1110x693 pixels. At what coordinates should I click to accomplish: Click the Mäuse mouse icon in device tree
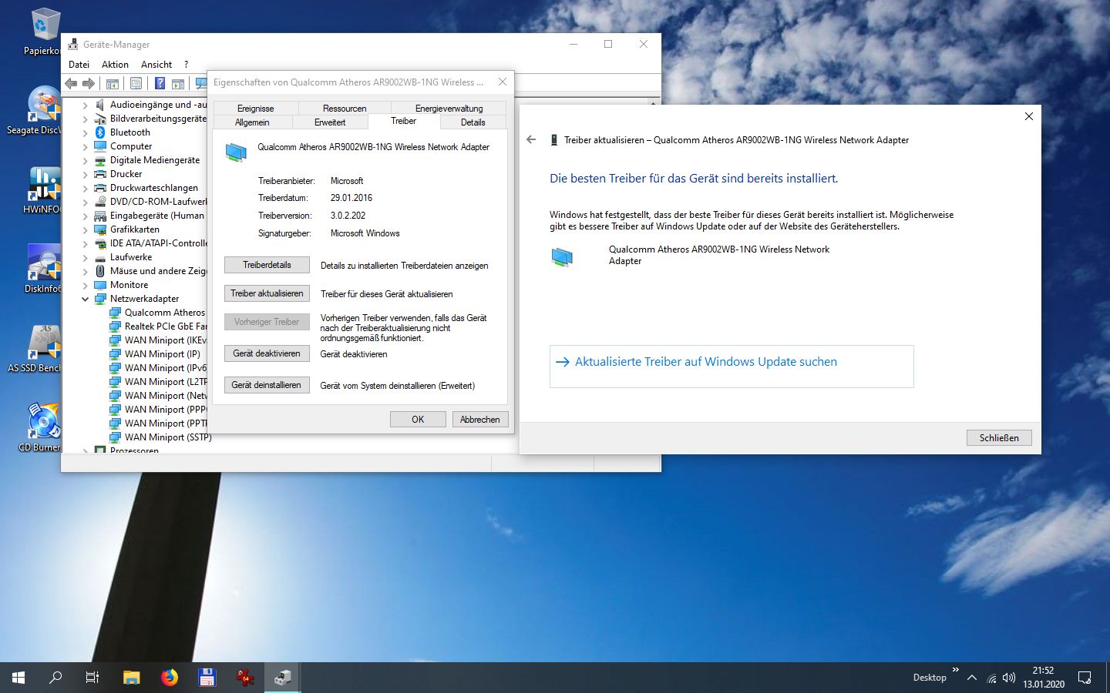(100, 271)
